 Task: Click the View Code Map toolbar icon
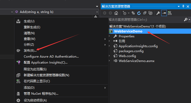[x=170, y=13]
